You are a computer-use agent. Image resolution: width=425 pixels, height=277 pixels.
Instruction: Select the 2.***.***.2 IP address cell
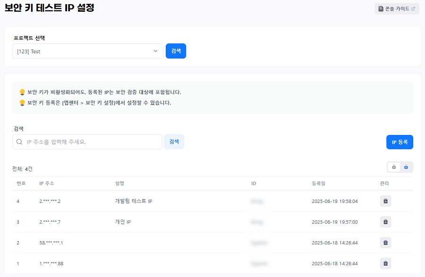pos(50,201)
